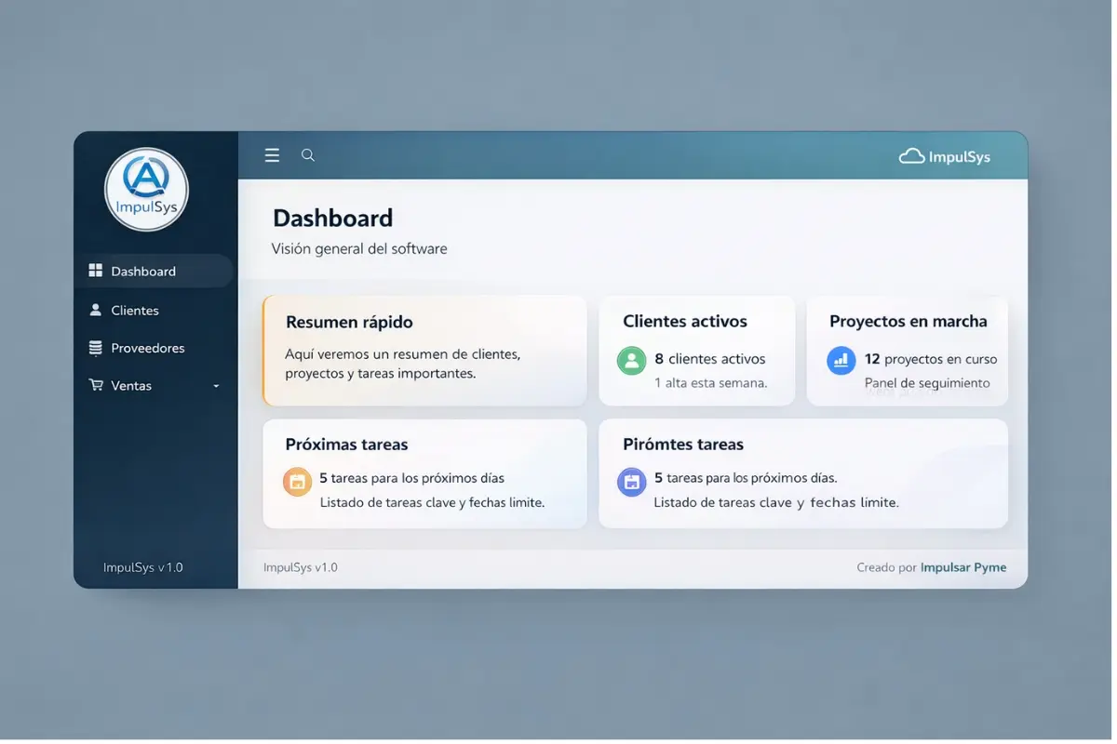Click the Próximas tareas card
The image size is (1117, 744).
(424, 472)
